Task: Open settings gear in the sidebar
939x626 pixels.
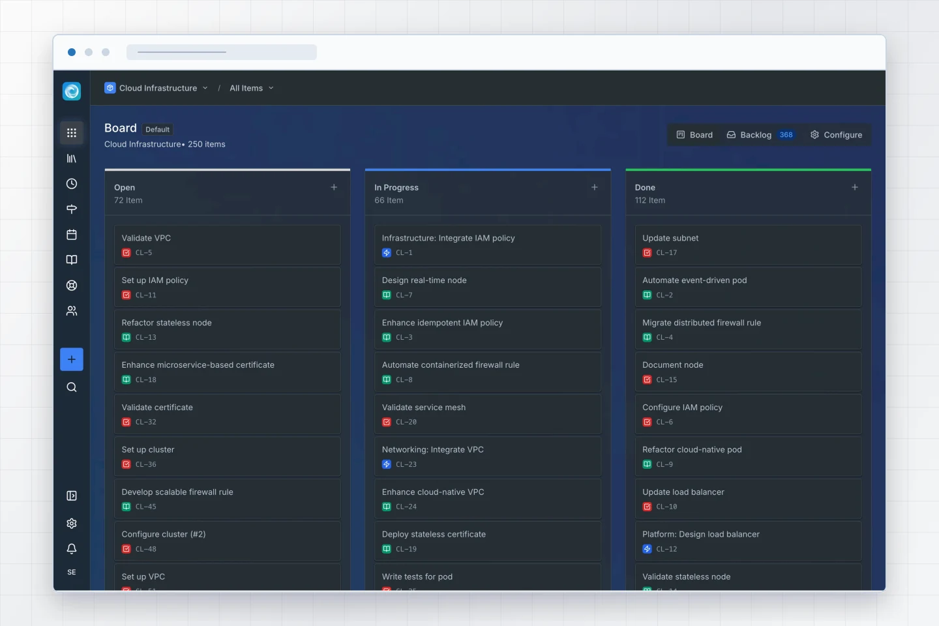Action: coord(72,523)
